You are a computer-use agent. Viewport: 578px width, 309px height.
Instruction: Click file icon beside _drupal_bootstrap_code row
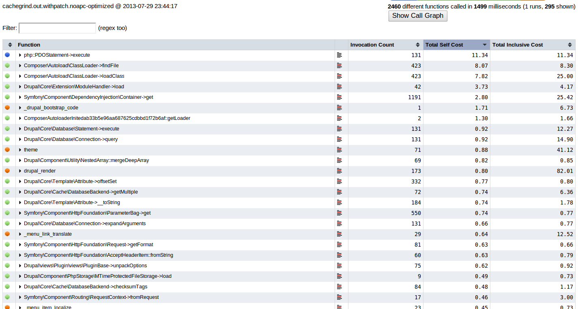click(x=339, y=108)
